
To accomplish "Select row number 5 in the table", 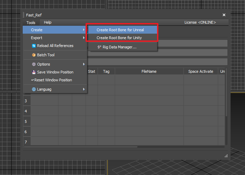I will coord(26,121).
